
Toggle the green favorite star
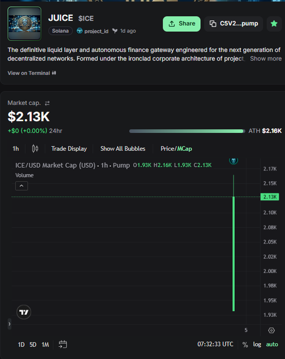pos(274,24)
